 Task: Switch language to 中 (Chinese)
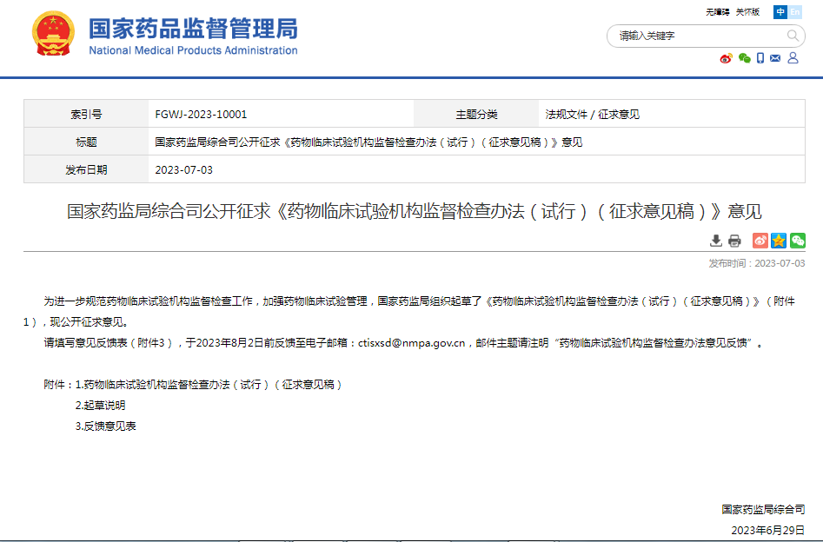780,12
